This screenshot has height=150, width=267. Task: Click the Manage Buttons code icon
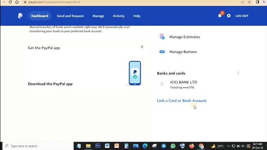pos(162,52)
